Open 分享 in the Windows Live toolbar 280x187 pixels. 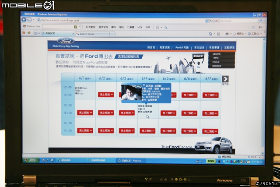click(148, 27)
